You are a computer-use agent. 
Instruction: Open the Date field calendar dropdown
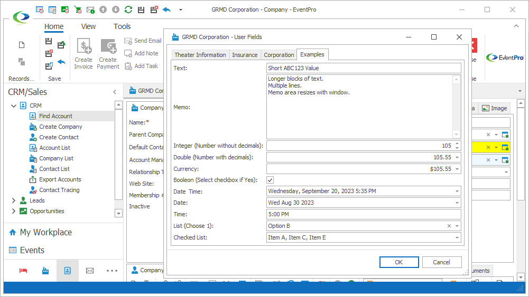point(457,203)
